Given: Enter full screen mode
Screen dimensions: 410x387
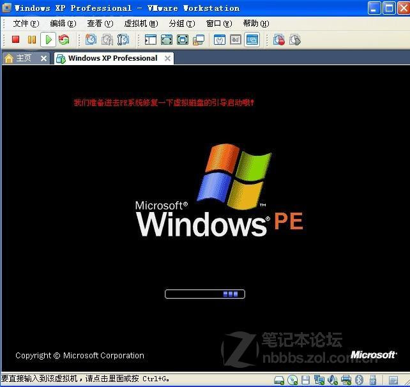Looking at the screenshot, I should [167, 40].
